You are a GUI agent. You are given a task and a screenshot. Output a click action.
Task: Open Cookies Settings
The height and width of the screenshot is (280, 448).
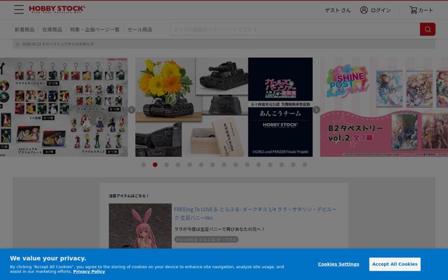(338, 264)
